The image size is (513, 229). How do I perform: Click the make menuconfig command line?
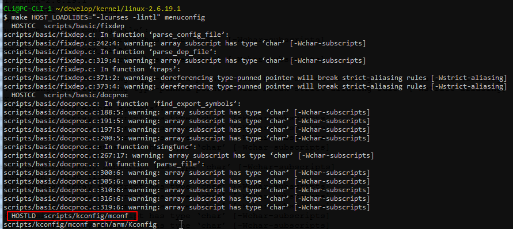coord(104,17)
